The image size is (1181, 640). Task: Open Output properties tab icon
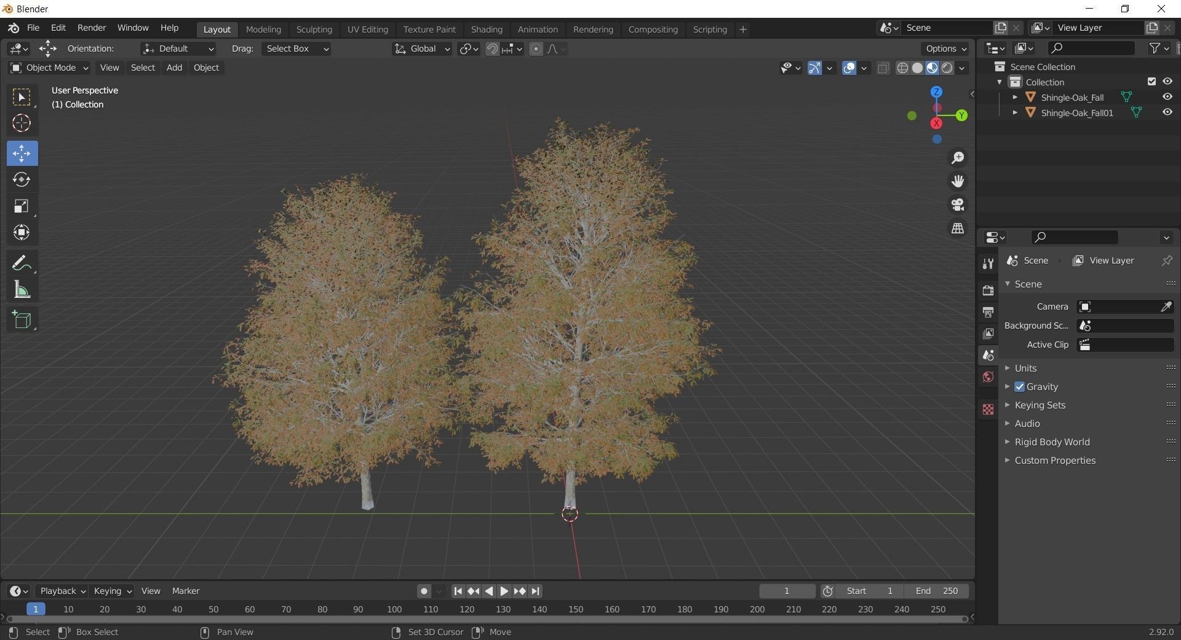[988, 312]
